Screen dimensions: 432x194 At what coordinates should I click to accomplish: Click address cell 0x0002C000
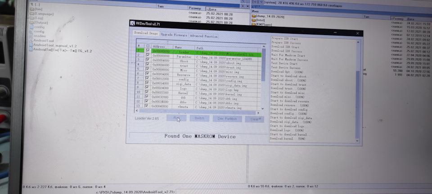point(162,93)
